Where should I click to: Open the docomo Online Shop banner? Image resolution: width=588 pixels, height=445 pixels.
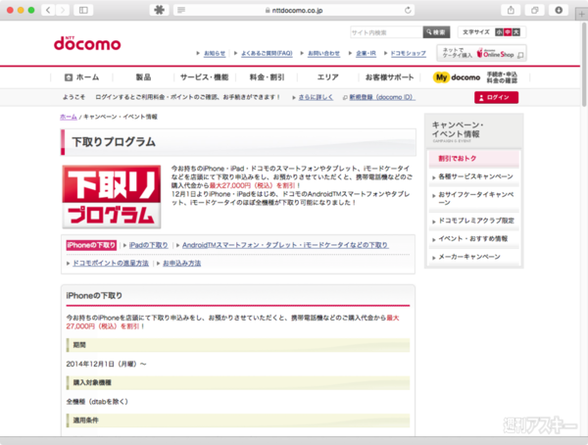click(481, 53)
